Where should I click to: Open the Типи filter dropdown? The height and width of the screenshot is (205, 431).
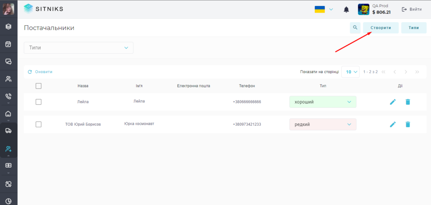point(79,48)
